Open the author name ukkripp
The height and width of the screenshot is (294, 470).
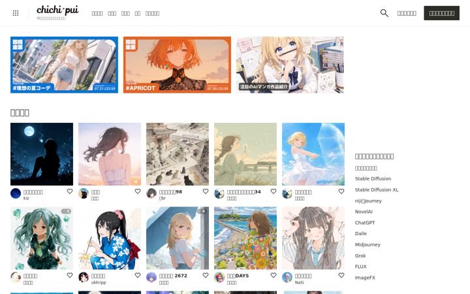click(x=99, y=282)
